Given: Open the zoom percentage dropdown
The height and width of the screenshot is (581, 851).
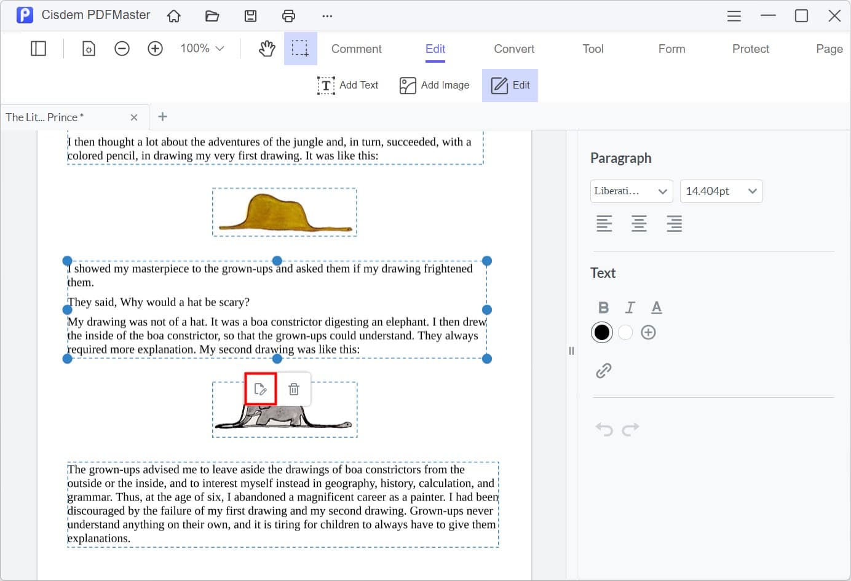Looking at the screenshot, I should click(201, 48).
